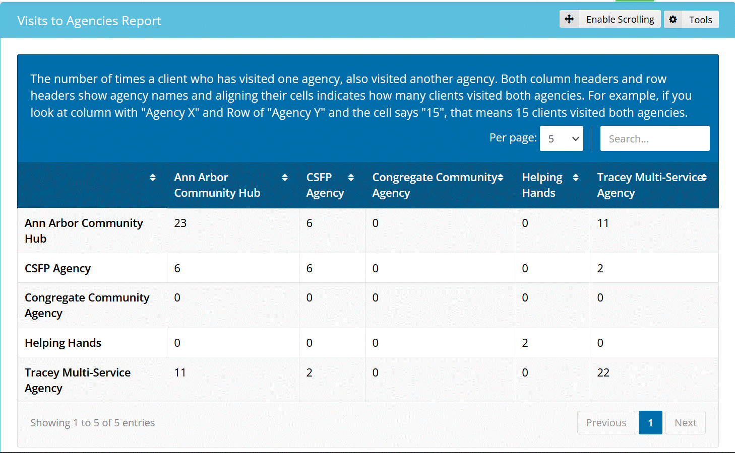Click the Previous pagination button

click(x=606, y=422)
